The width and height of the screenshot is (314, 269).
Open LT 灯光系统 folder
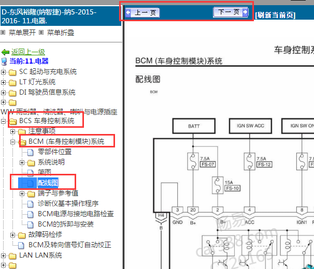tap(37, 82)
